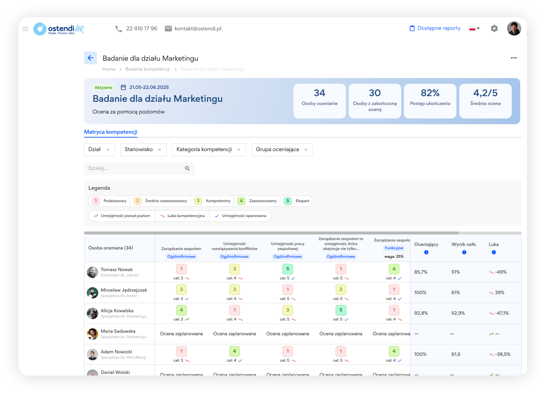Click the search magnifier icon
The width and height of the screenshot is (547, 395).
tap(187, 168)
